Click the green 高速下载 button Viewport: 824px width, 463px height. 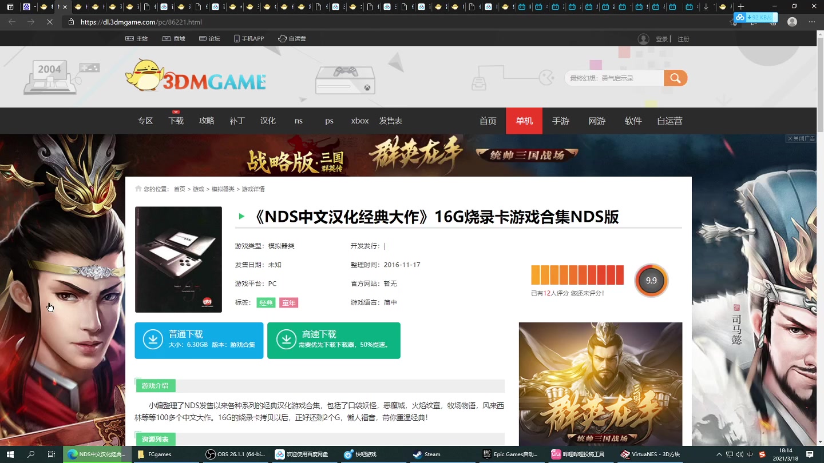coord(334,341)
